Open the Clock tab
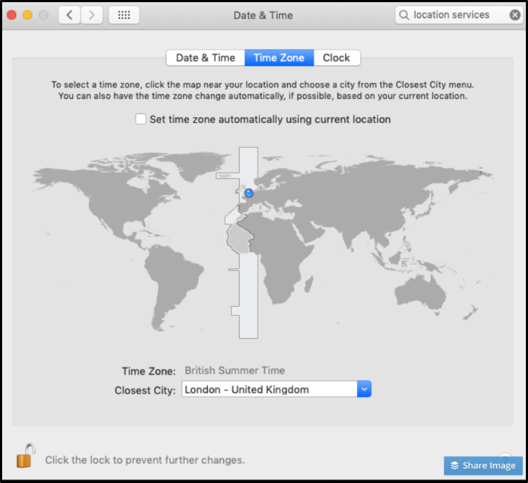Screen dimensions: 528x483 (336, 58)
